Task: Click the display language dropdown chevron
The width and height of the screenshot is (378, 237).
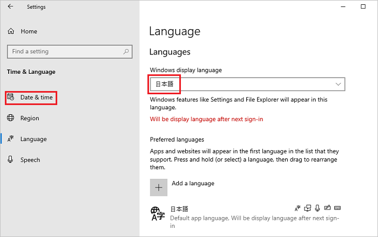Action: pyautogui.click(x=338, y=84)
